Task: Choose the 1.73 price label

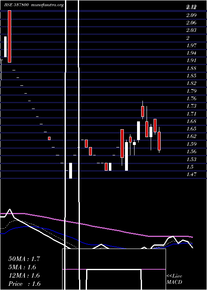Action: coord(191,106)
